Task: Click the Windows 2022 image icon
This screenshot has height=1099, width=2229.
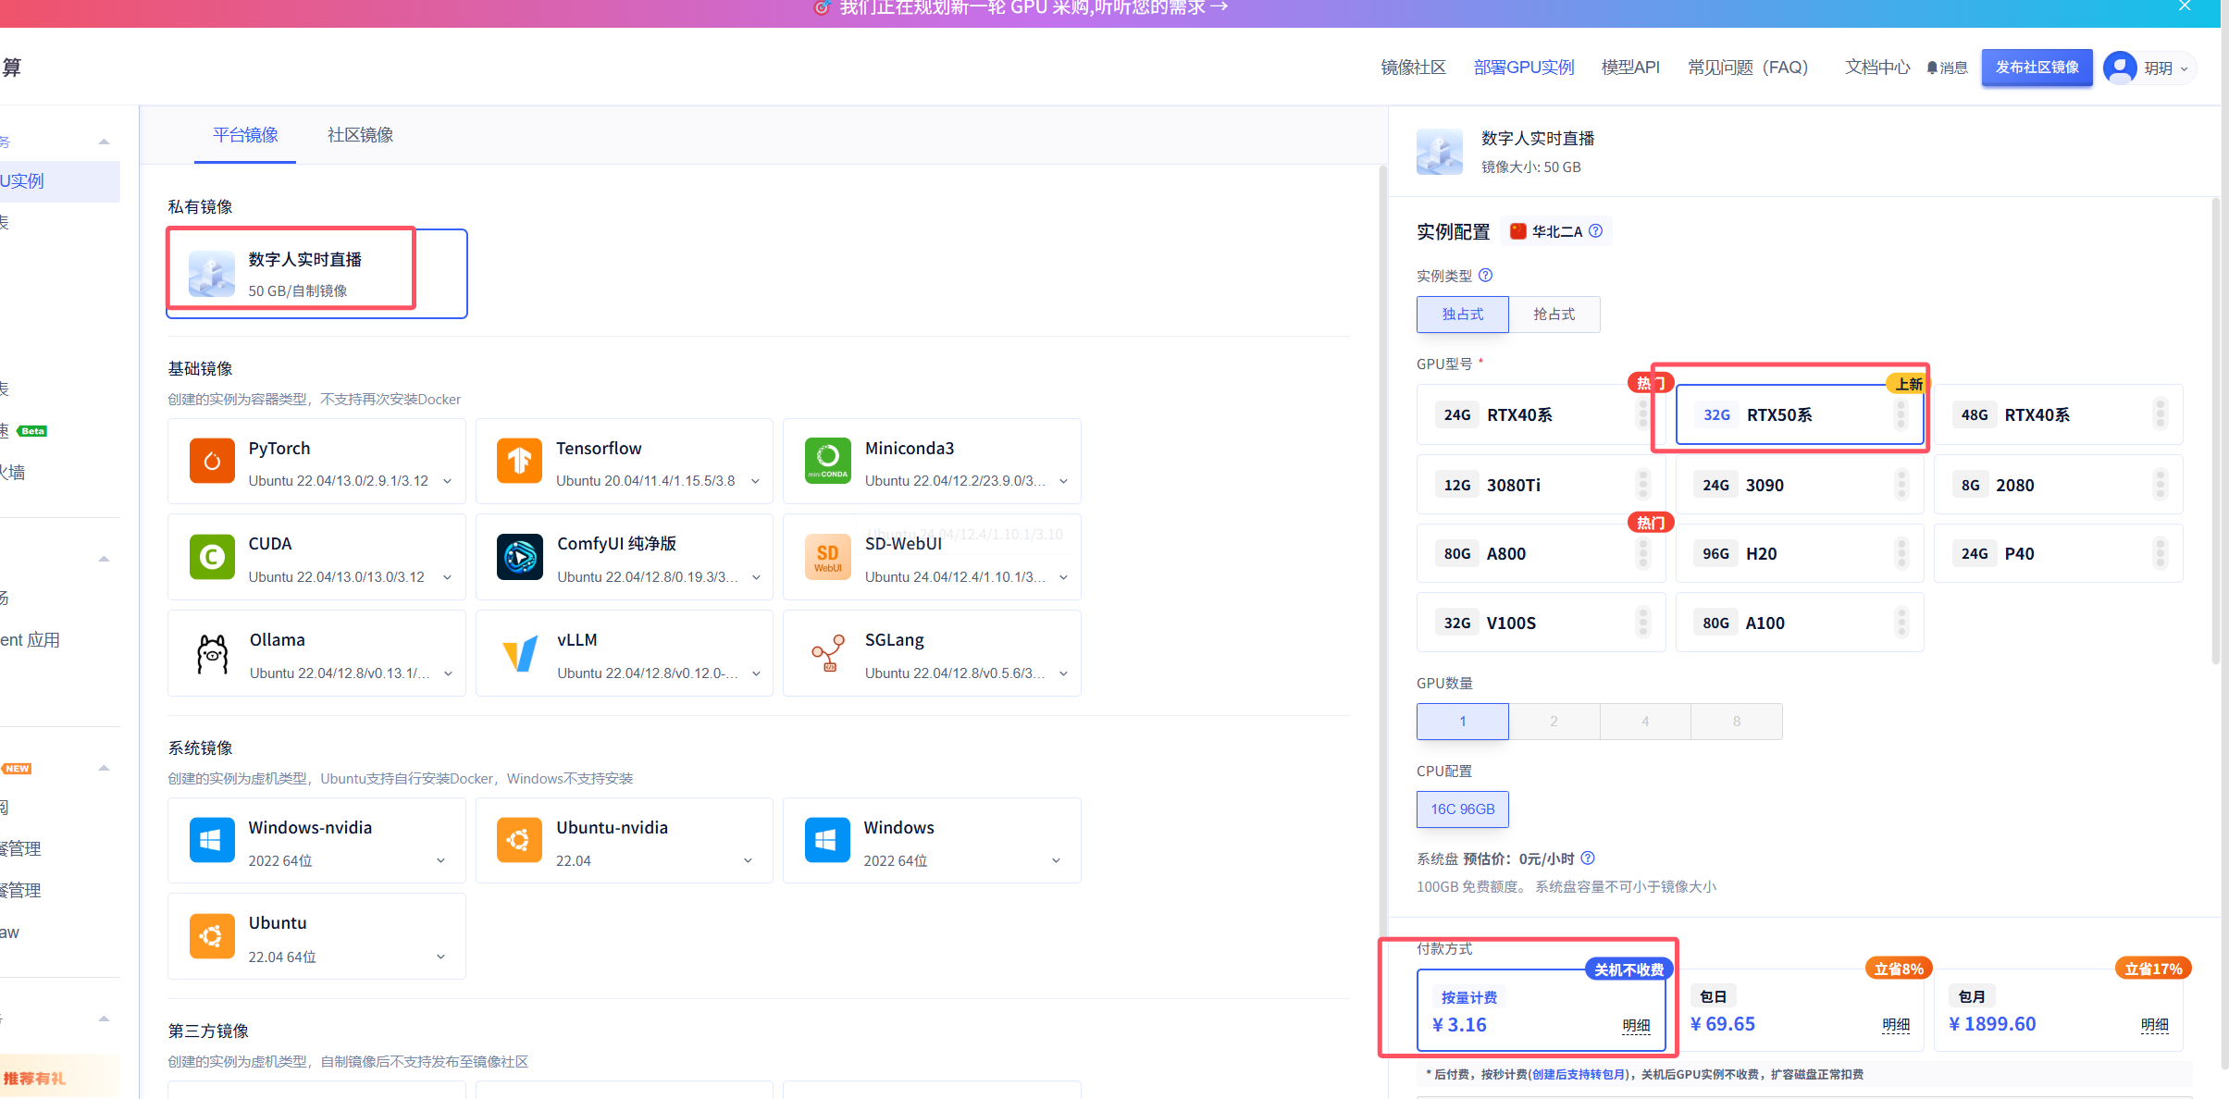Action: click(x=827, y=840)
